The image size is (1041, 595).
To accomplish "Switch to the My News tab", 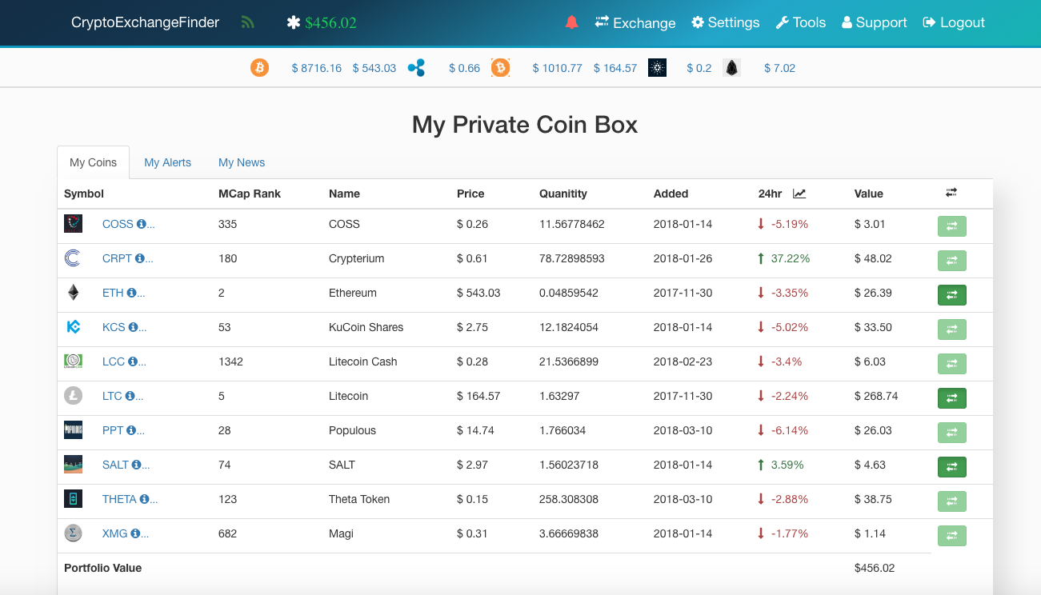I will coord(242,162).
